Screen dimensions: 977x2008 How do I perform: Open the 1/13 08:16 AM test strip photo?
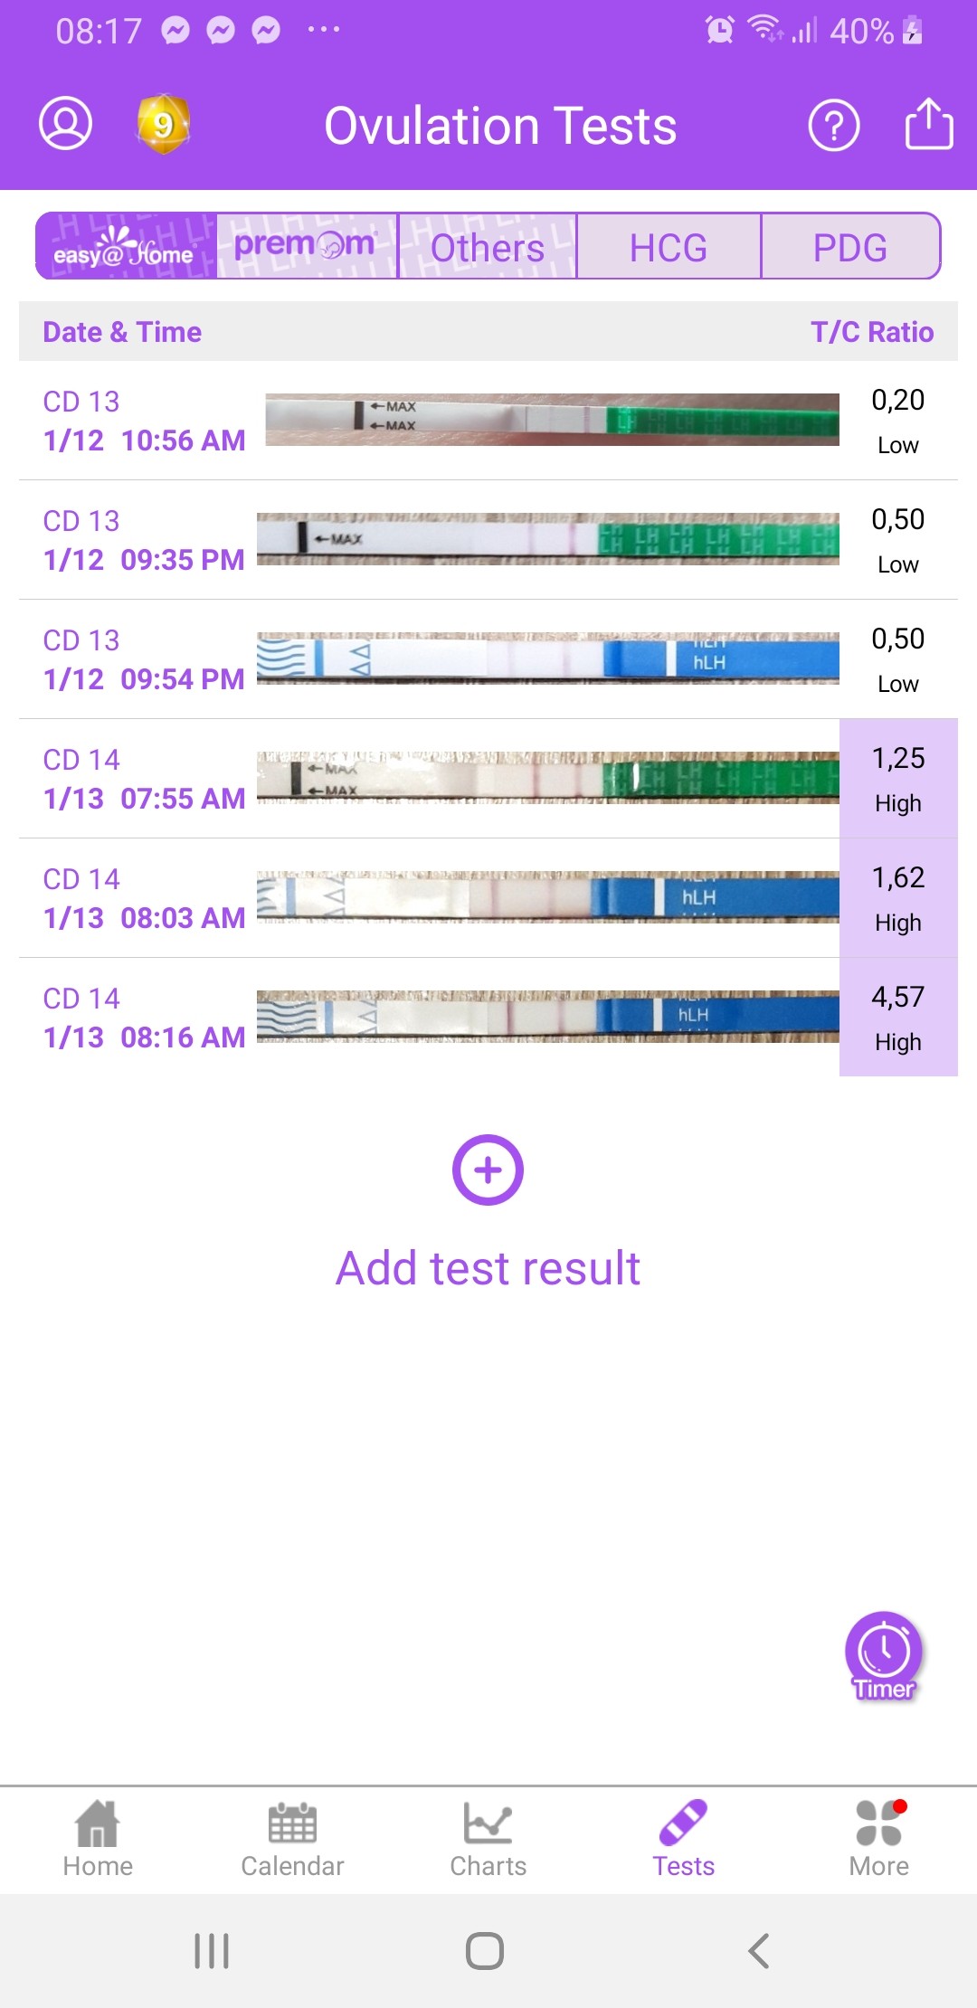pos(548,1017)
